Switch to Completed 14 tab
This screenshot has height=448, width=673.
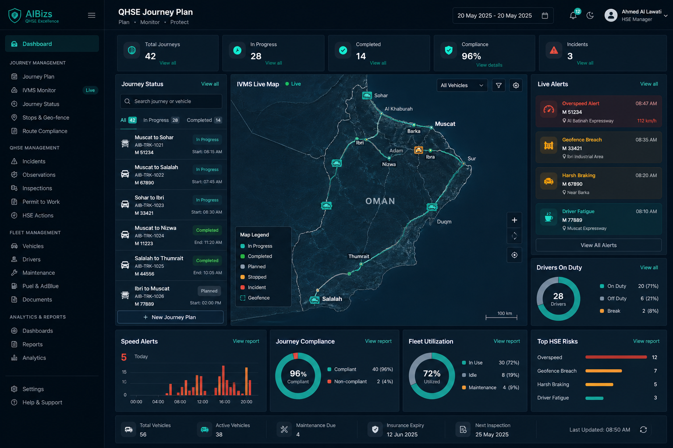coord(204,120)
